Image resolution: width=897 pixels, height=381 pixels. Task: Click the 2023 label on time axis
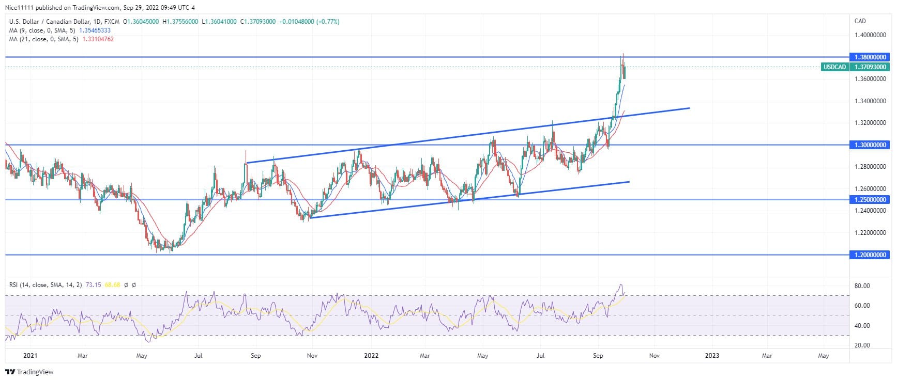pyautogui.click(x=712, y=356)
